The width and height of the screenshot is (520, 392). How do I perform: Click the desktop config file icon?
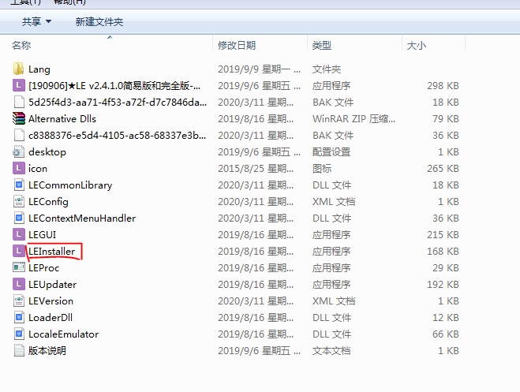19,151
